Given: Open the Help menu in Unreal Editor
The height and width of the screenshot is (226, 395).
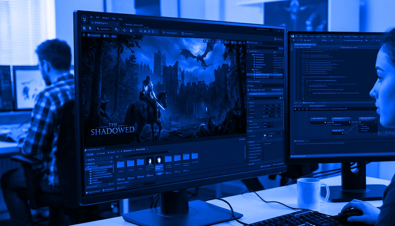Looking at the screenshot, I should pos(120,19).
